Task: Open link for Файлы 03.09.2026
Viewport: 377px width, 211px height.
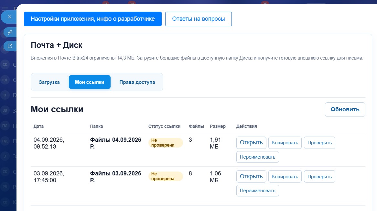Action: coord(251,176)
